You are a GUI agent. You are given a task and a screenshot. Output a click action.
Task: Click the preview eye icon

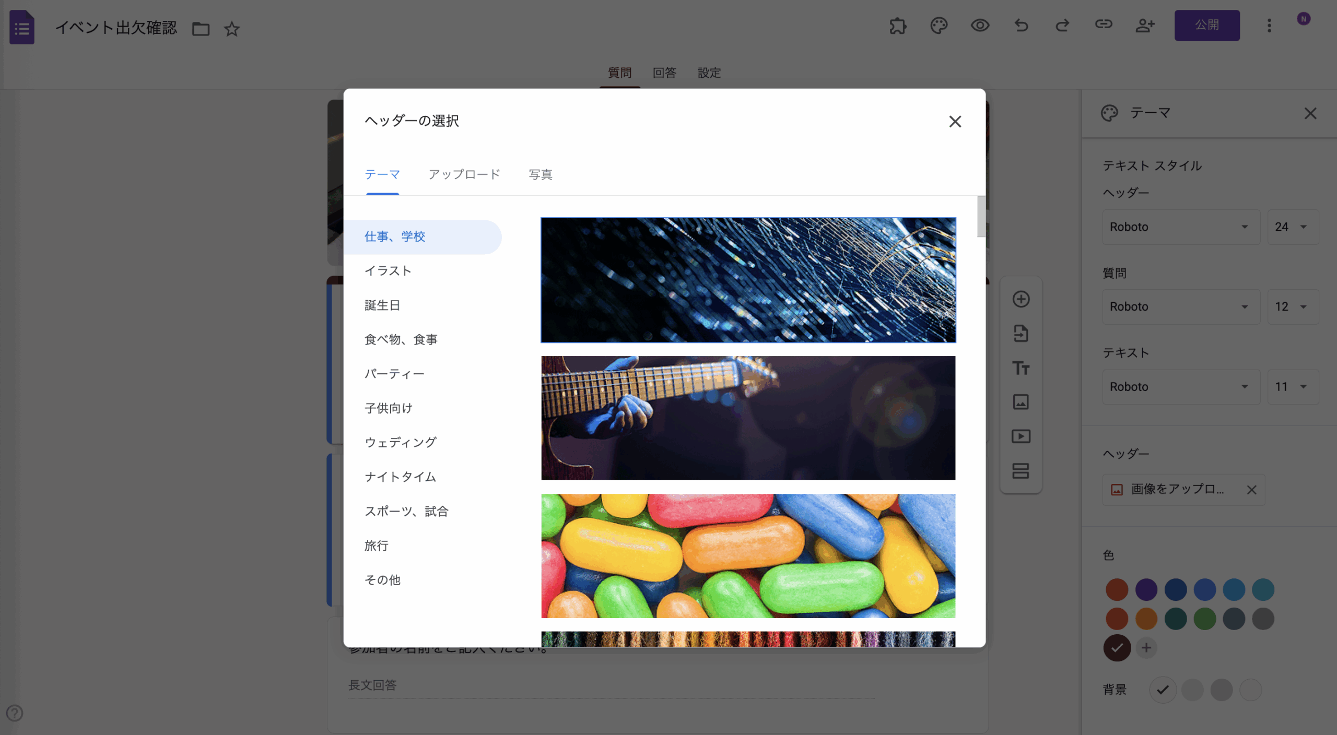(980, 26)
